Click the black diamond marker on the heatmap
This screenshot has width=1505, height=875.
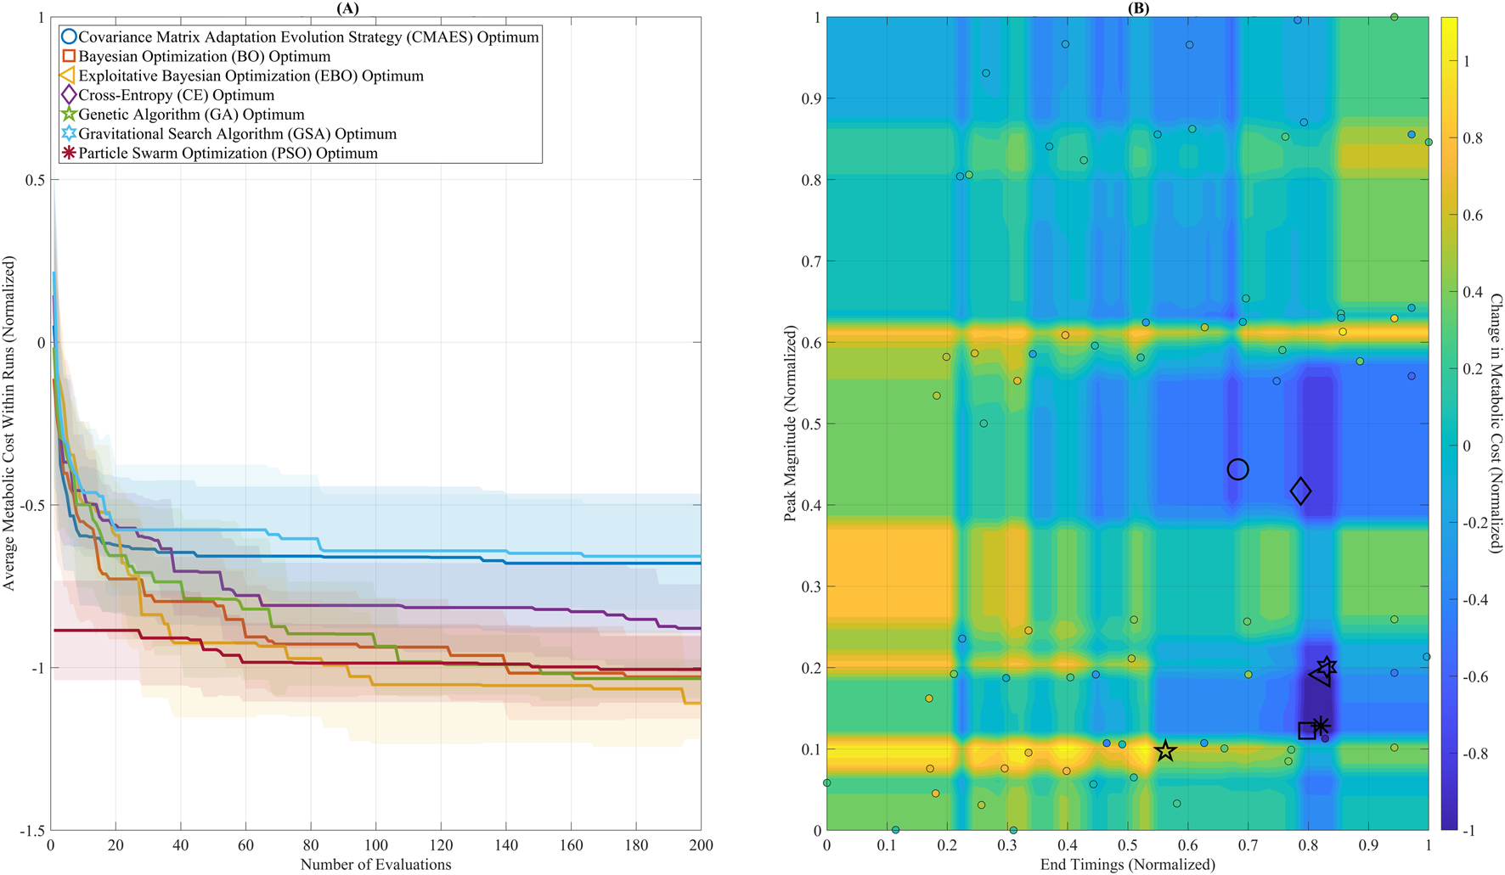click(x=1300, y=491)
